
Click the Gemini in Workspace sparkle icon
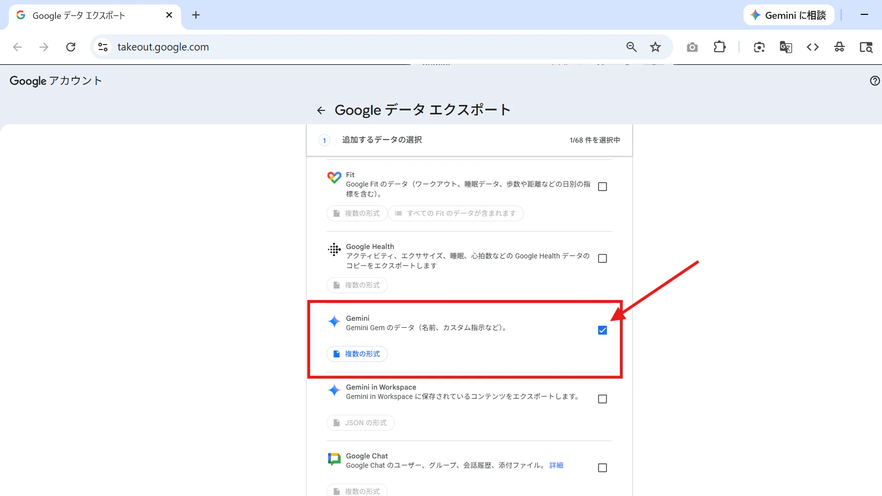[x=334, y=390]
